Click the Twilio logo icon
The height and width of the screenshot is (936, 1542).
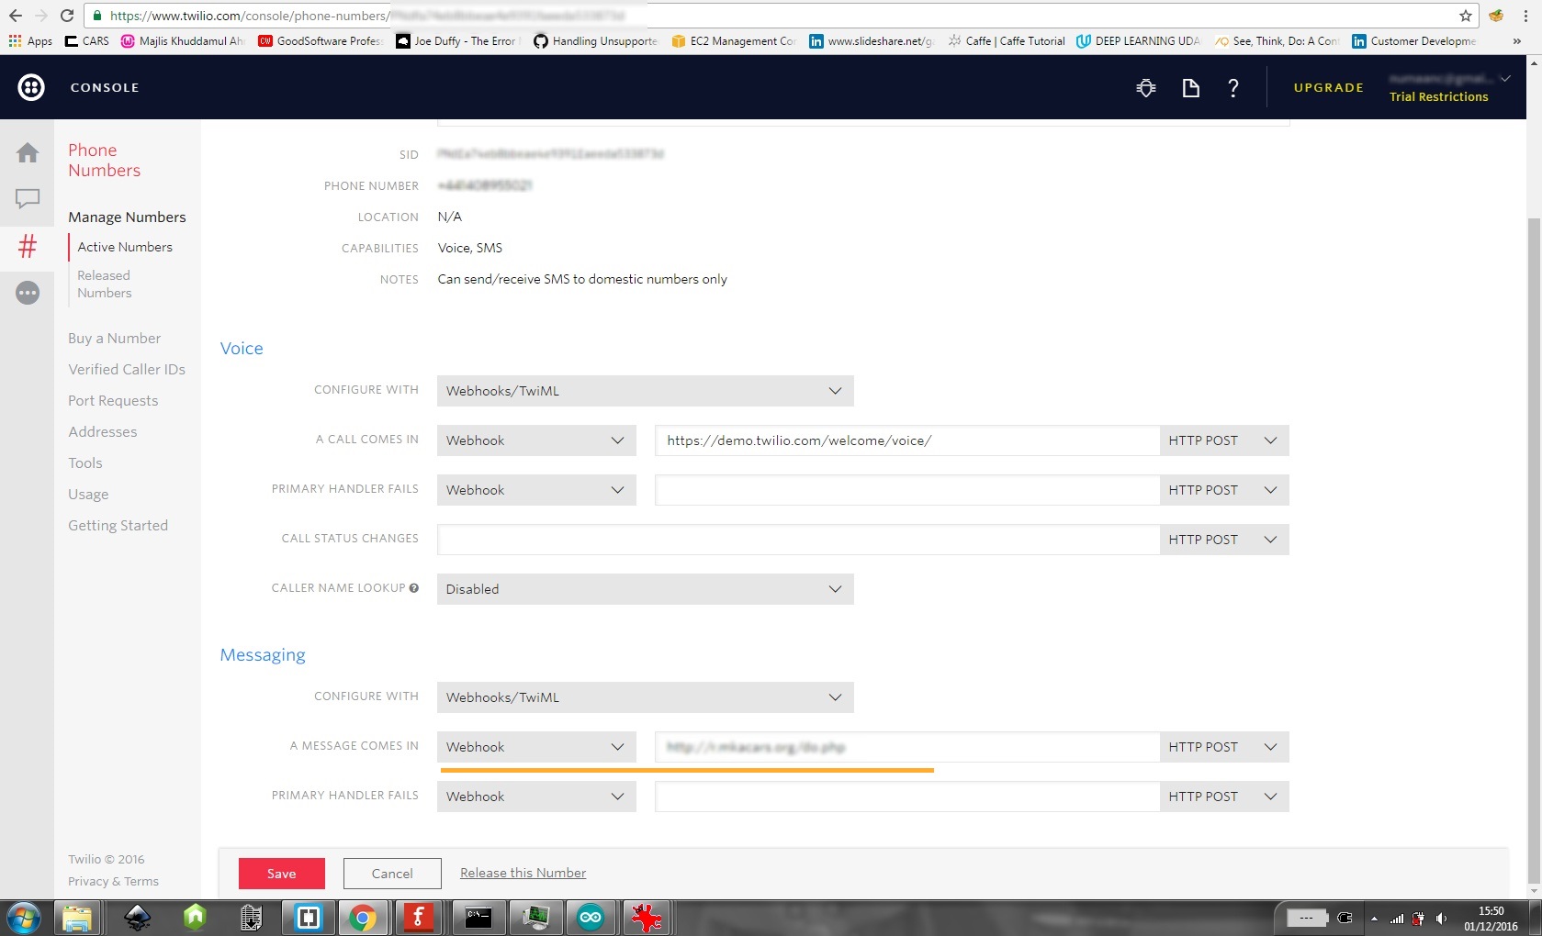click(31, 87)
